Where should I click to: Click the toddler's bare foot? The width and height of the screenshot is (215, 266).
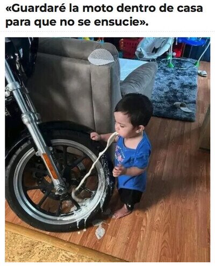(123, 213)
